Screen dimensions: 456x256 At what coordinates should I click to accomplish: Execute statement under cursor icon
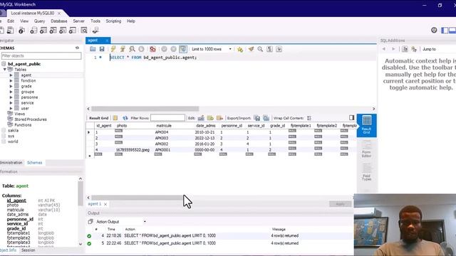(123, 49)
